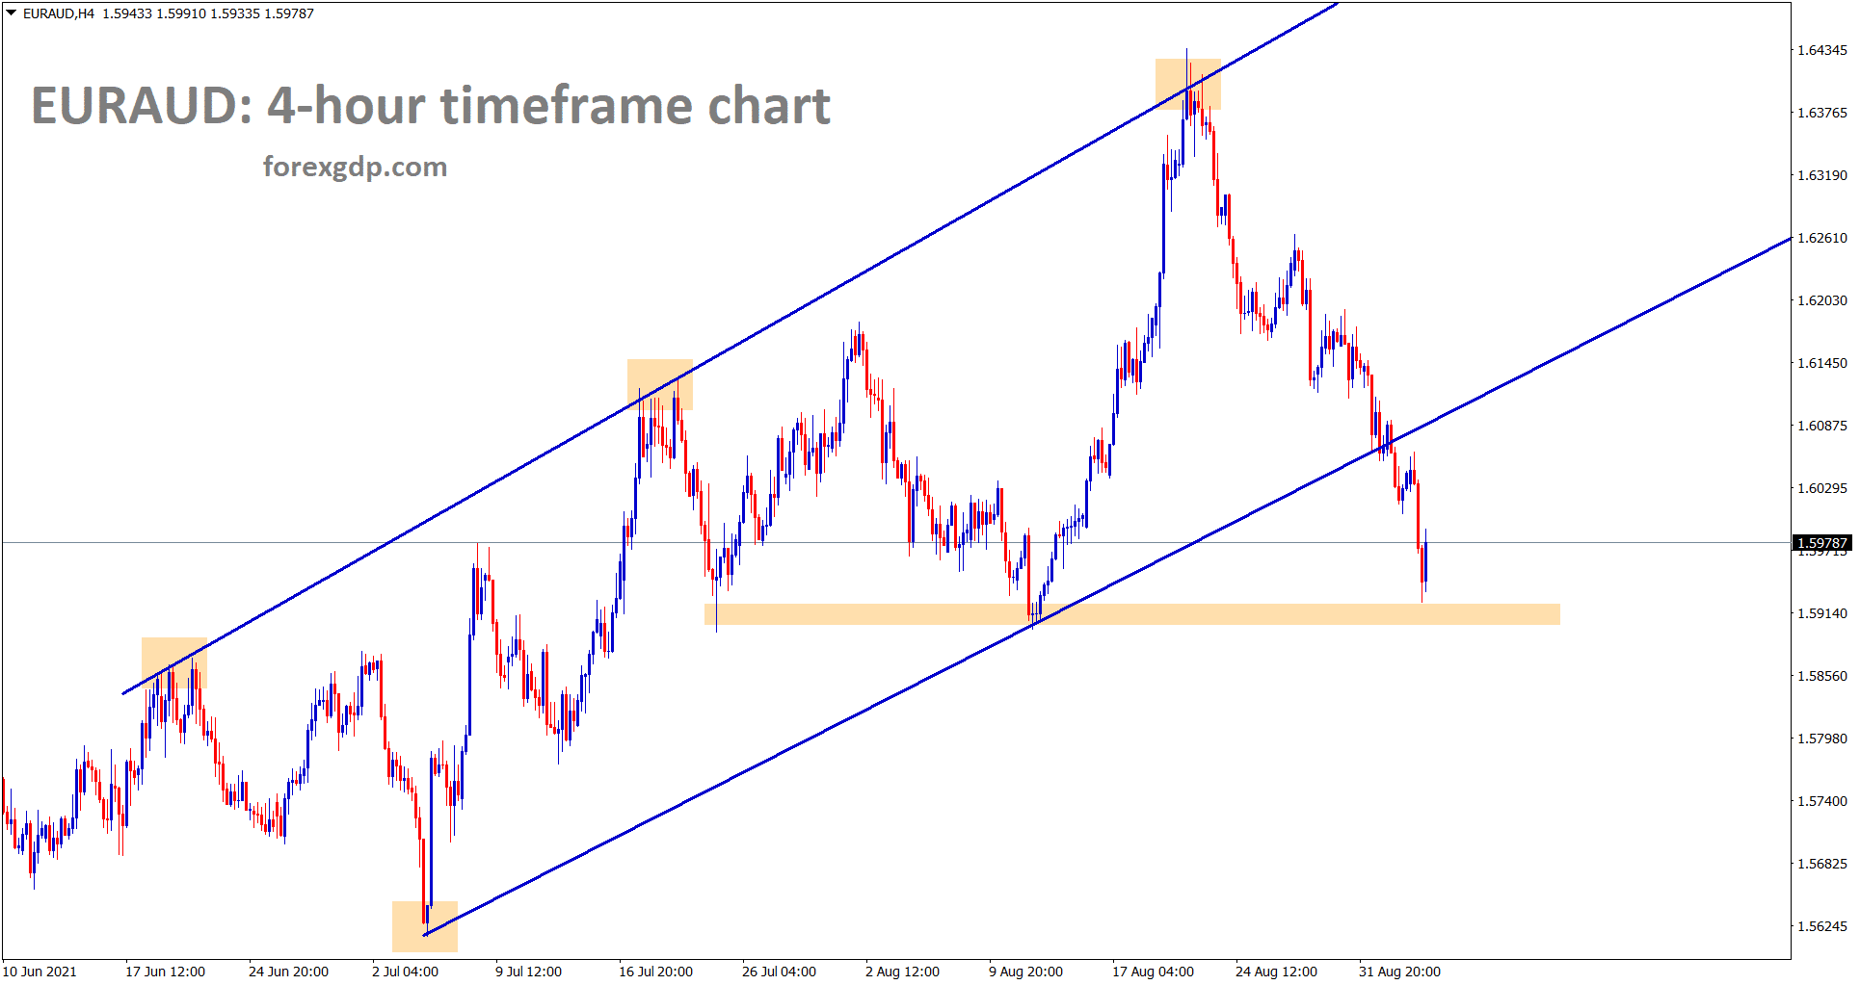This screenshot has height=985, width=1860.
Task: Click the 1.62610 price scale label
Action: [x=1822, y=238]
